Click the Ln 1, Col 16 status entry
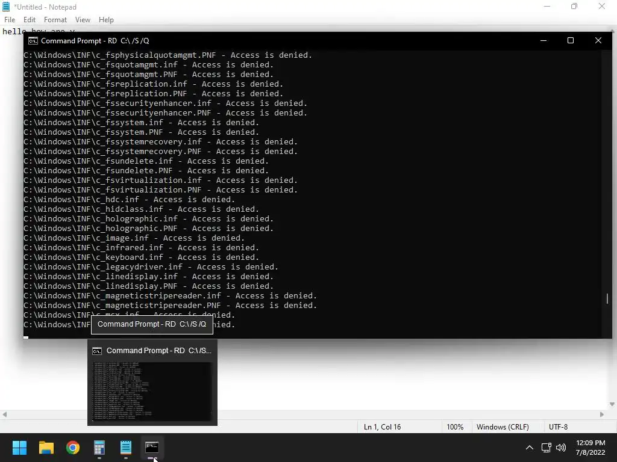The image size is (617, 462). 382,427
